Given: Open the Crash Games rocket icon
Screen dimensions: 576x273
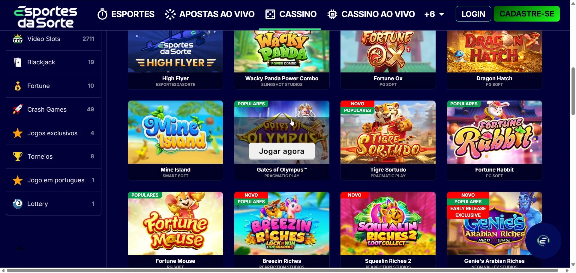Looking at the screenshot, I should point(18,109).
